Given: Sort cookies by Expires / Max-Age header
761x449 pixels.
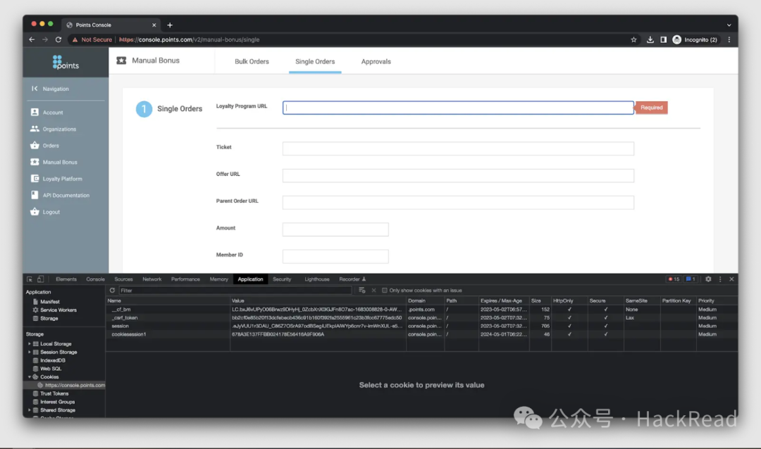Looking at the screenshot, I should (x=503, y=301).
